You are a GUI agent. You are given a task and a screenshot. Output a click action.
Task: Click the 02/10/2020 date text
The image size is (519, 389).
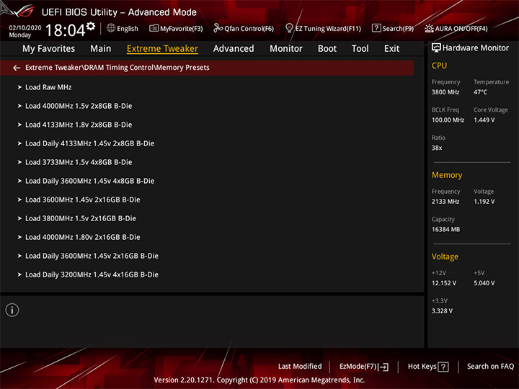click(x=25, y=27)
